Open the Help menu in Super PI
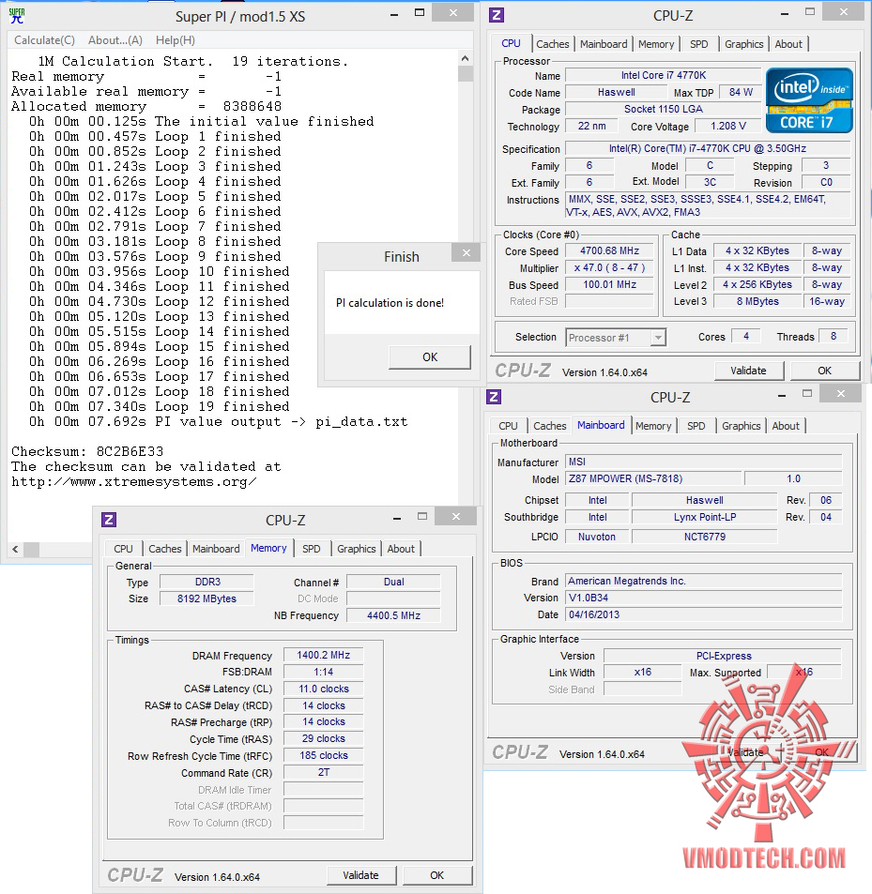The width and height of the screenshot is (872, 894). pos(176,40)
